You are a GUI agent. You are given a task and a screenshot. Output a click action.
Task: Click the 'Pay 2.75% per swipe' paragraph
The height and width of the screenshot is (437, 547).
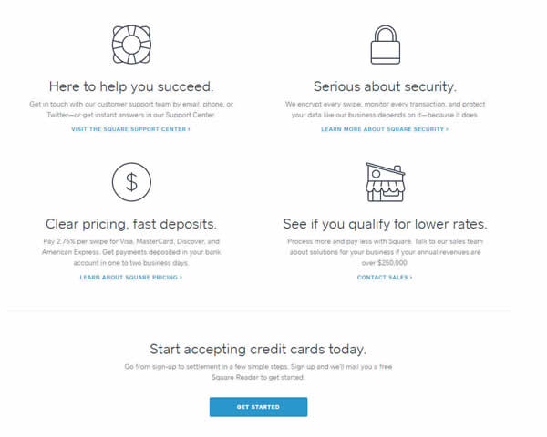[x=131, y=252]
